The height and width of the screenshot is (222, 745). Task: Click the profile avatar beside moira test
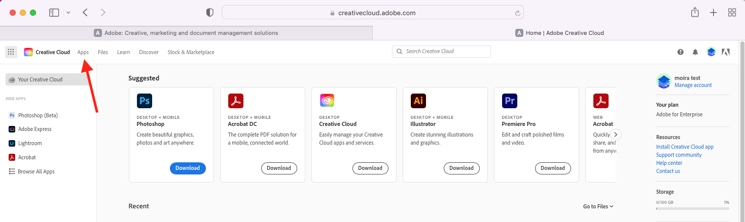pos(663,81)
